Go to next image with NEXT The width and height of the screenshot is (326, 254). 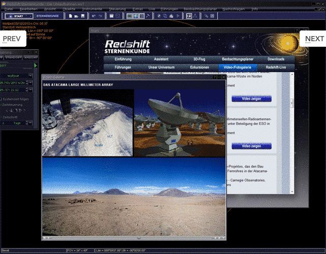(314, 39)
